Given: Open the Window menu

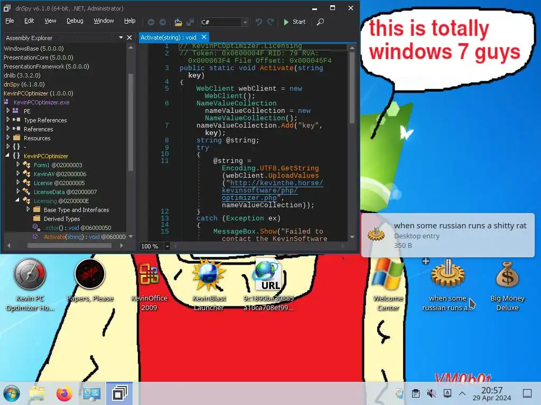Looking at the screenshot, I should tap(104, 21).
